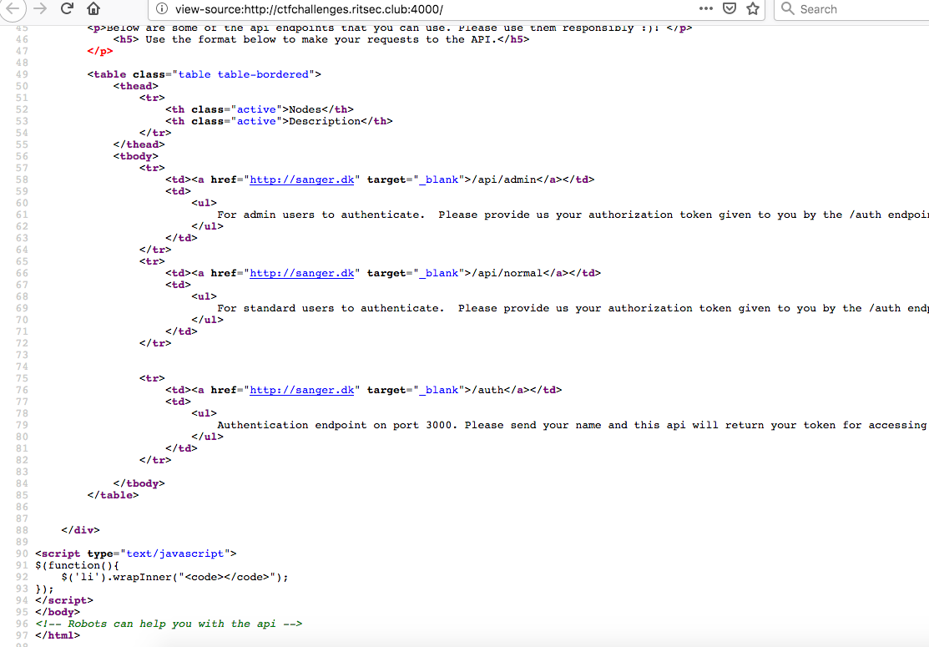Click the view-source URL in address bar
This screenshot has height=647, width=929.
[309, 9]
